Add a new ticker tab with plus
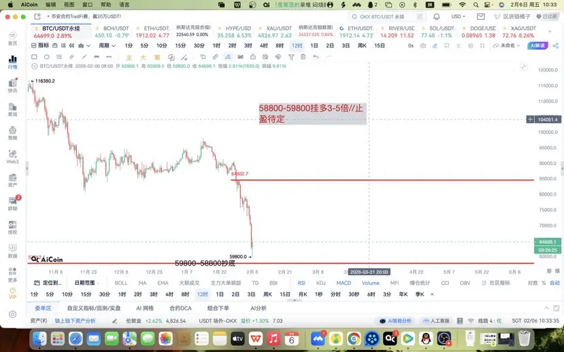This screenshot has height=352, width=564. [550, 32]
